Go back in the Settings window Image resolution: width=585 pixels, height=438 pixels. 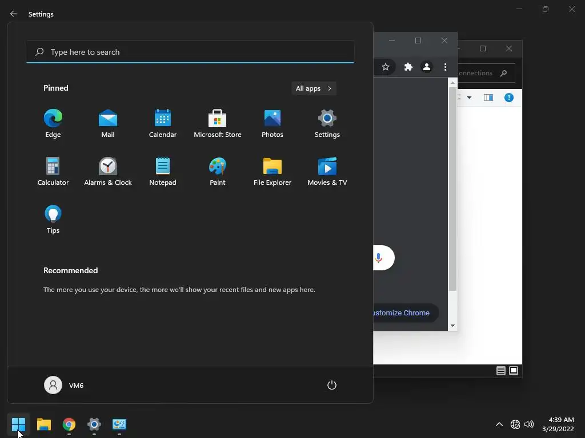tap(14, 14)
